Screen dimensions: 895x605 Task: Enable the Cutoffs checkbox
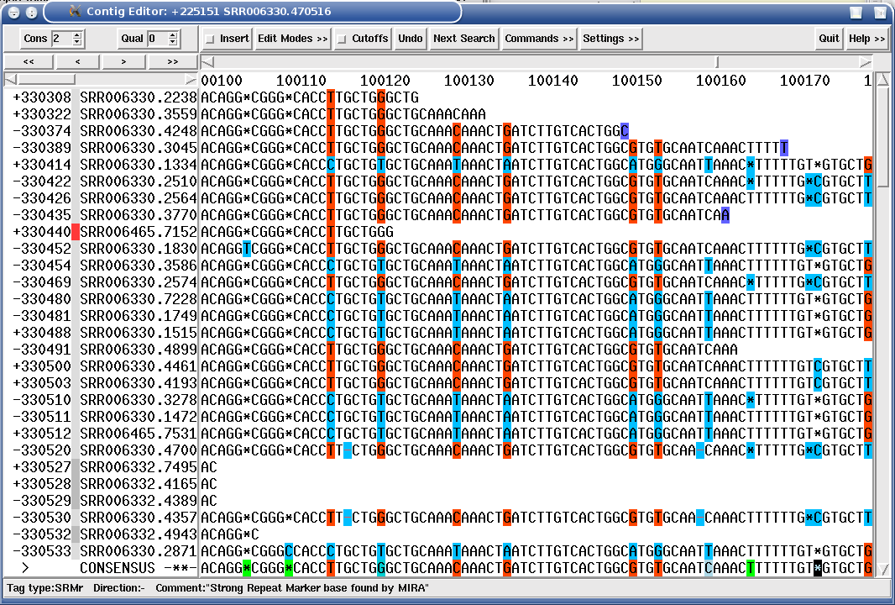pyautogui.click(x=342, y=39)
